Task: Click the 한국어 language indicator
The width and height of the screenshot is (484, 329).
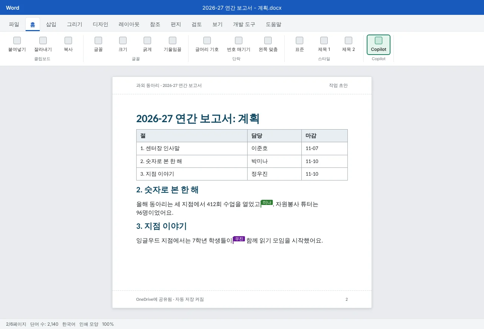Action: pyautogui.click(x=69, y=324)
